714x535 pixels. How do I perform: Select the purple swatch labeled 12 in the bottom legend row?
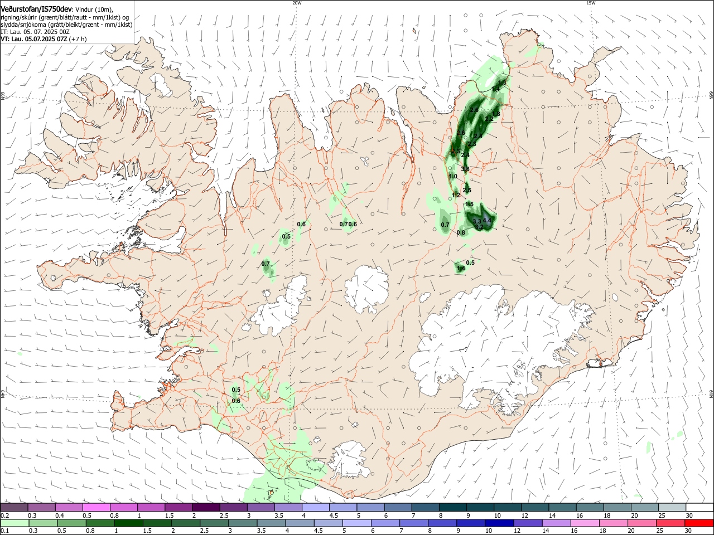528,523
